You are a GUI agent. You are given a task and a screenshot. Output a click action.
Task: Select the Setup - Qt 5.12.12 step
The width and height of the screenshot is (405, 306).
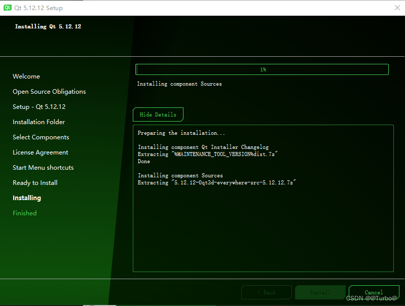(x=39, y=107)
